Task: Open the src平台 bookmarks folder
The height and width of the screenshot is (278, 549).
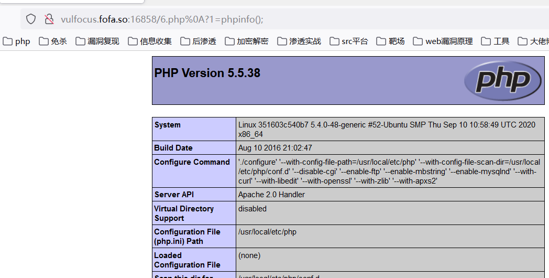Action: 349,41
